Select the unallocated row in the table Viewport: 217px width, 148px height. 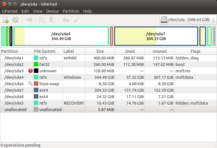click(109, 110)
